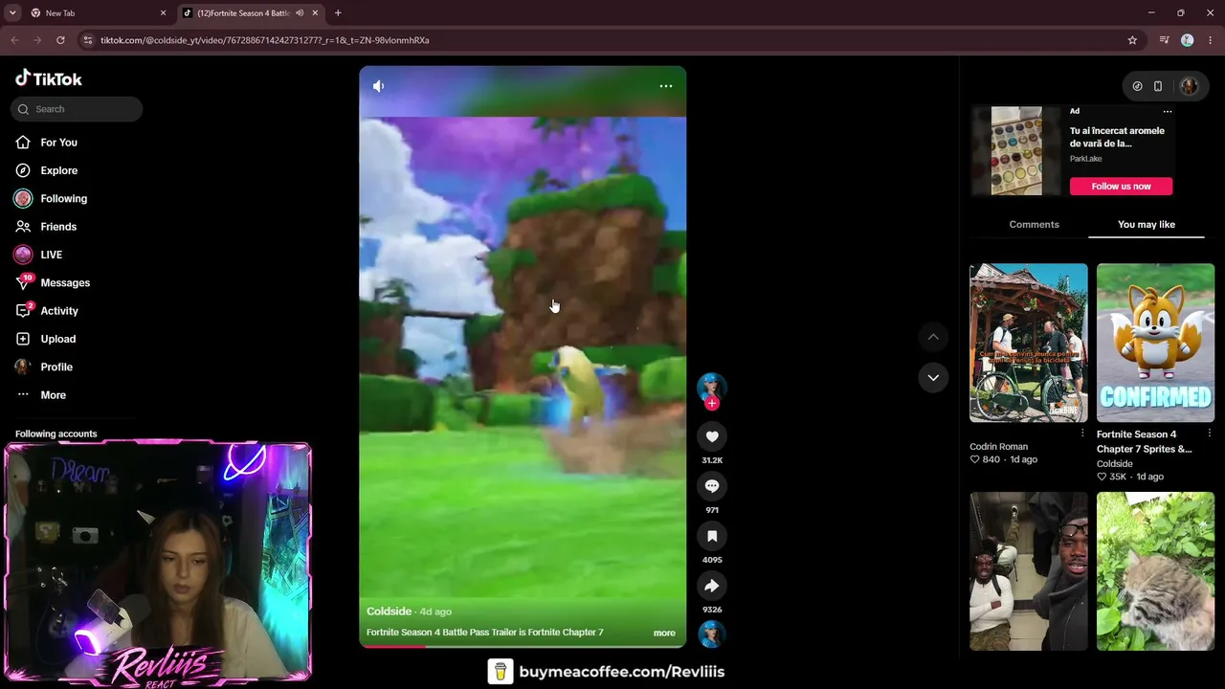
Task: Open the Explore page in sidebar
Action: (58, 170)
